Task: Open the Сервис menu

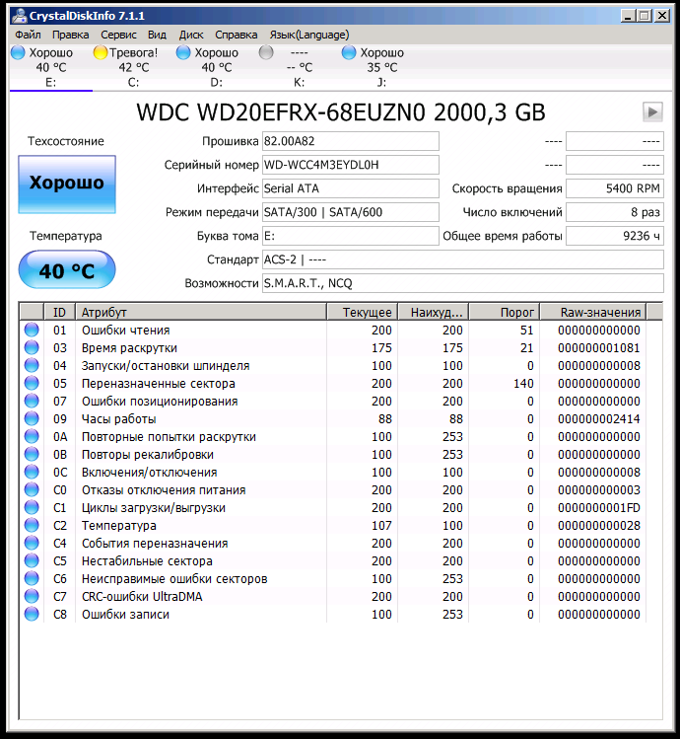Action: point(118,35)
